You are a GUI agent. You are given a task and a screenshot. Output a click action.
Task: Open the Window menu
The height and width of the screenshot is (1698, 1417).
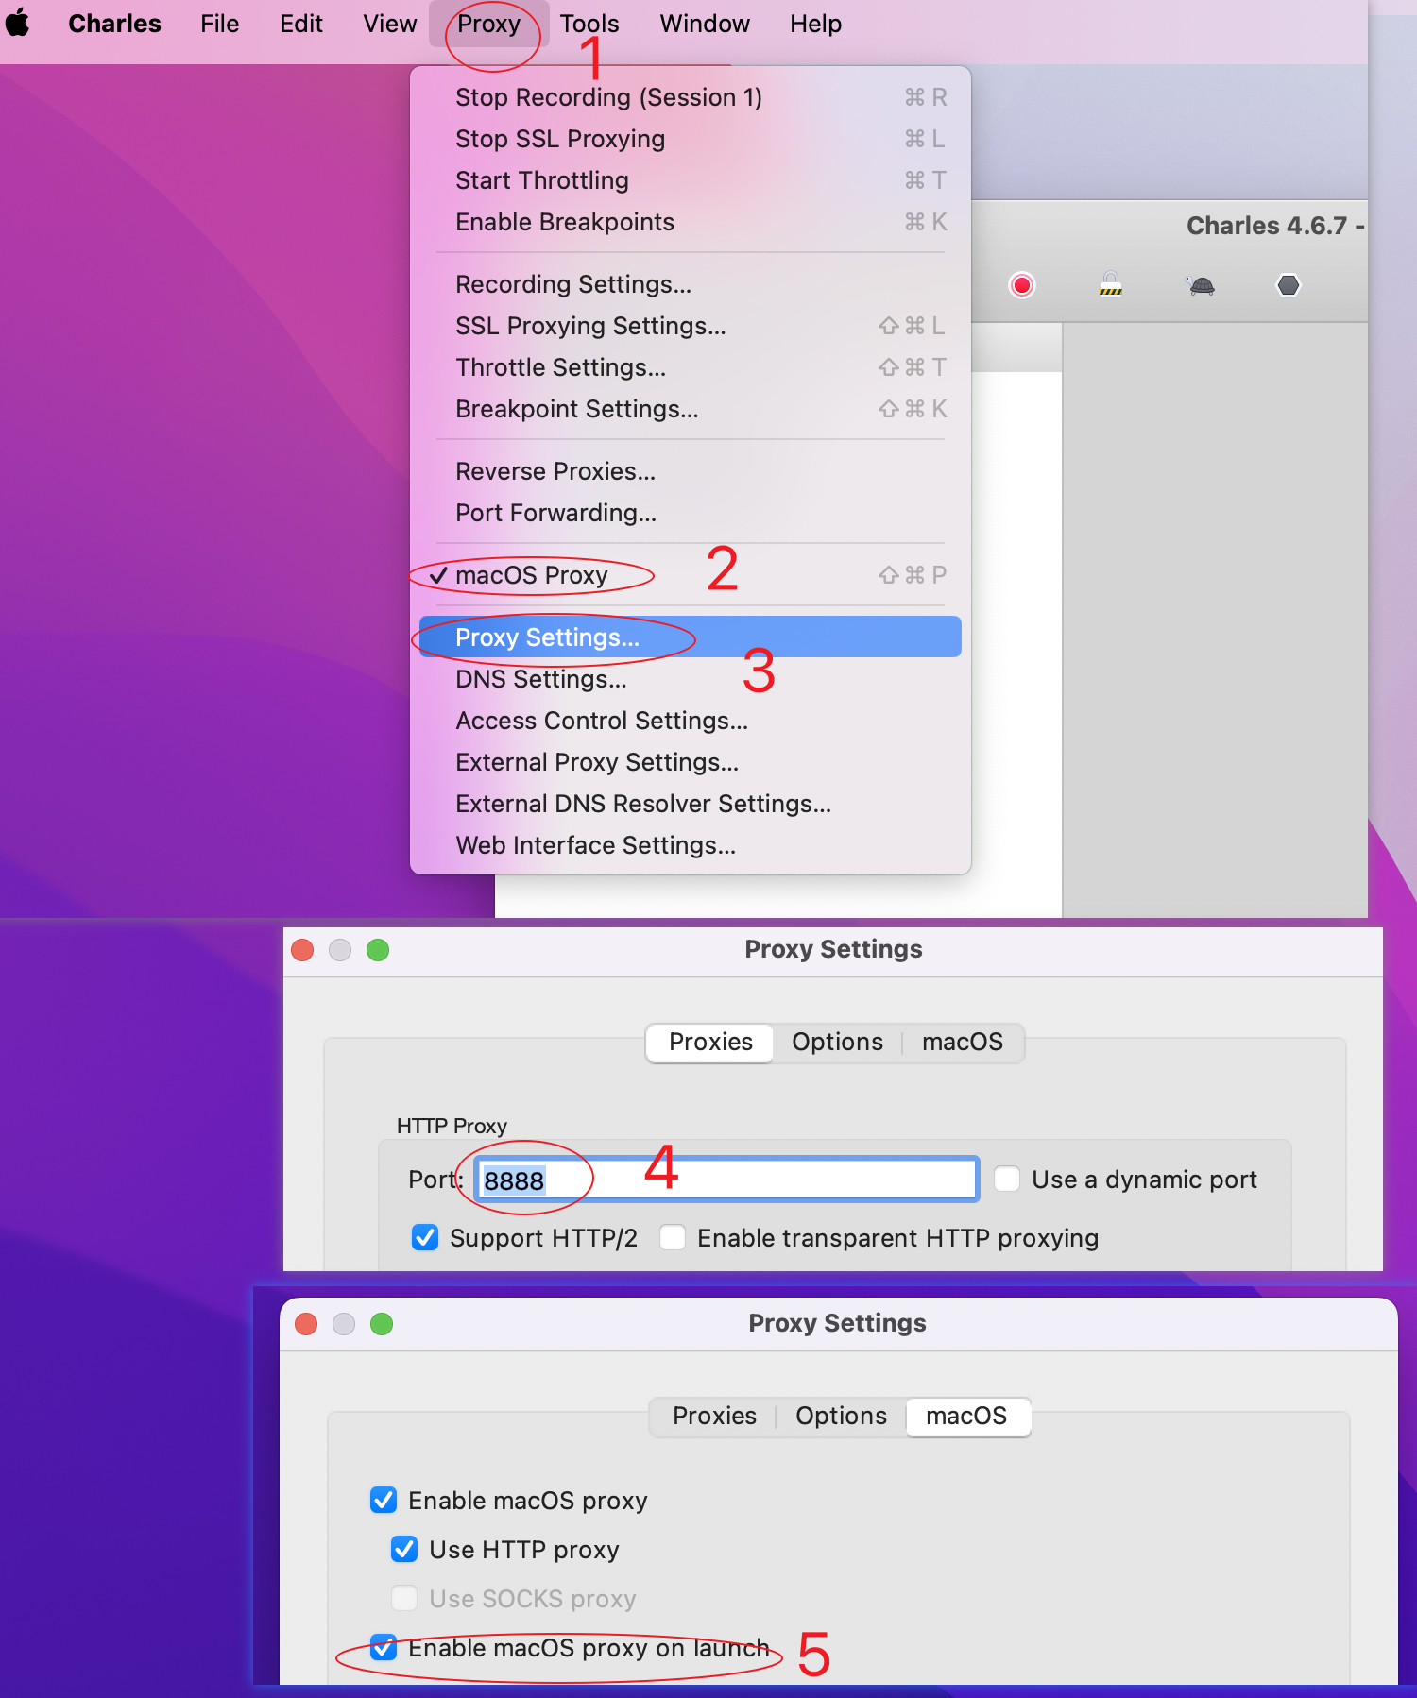[x=705, y=23]
